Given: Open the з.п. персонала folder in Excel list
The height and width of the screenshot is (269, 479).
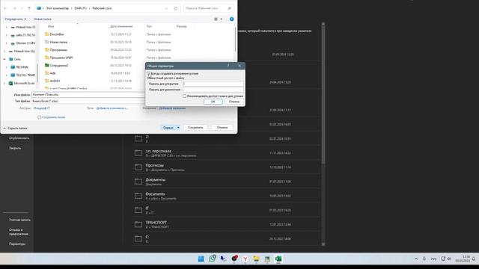Looking at the screenshot, I should pyautogui.click(x=226, y=152).
